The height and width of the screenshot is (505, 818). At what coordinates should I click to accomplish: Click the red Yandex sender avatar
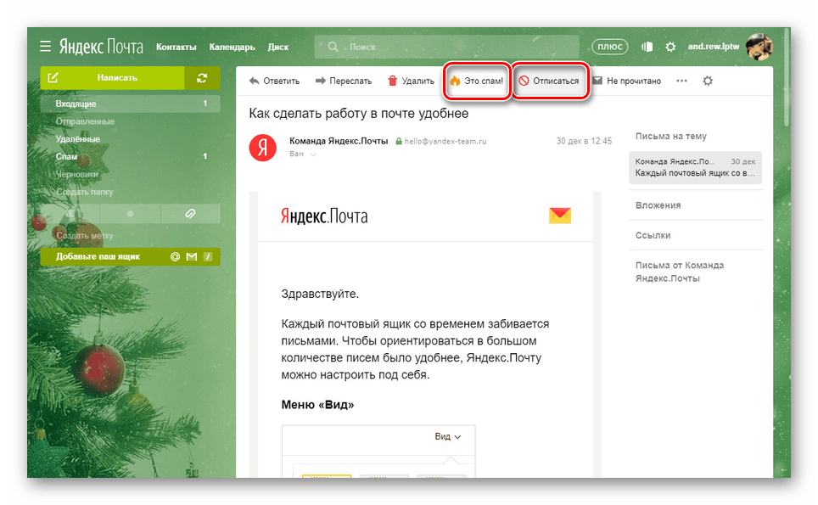[262, 147]
